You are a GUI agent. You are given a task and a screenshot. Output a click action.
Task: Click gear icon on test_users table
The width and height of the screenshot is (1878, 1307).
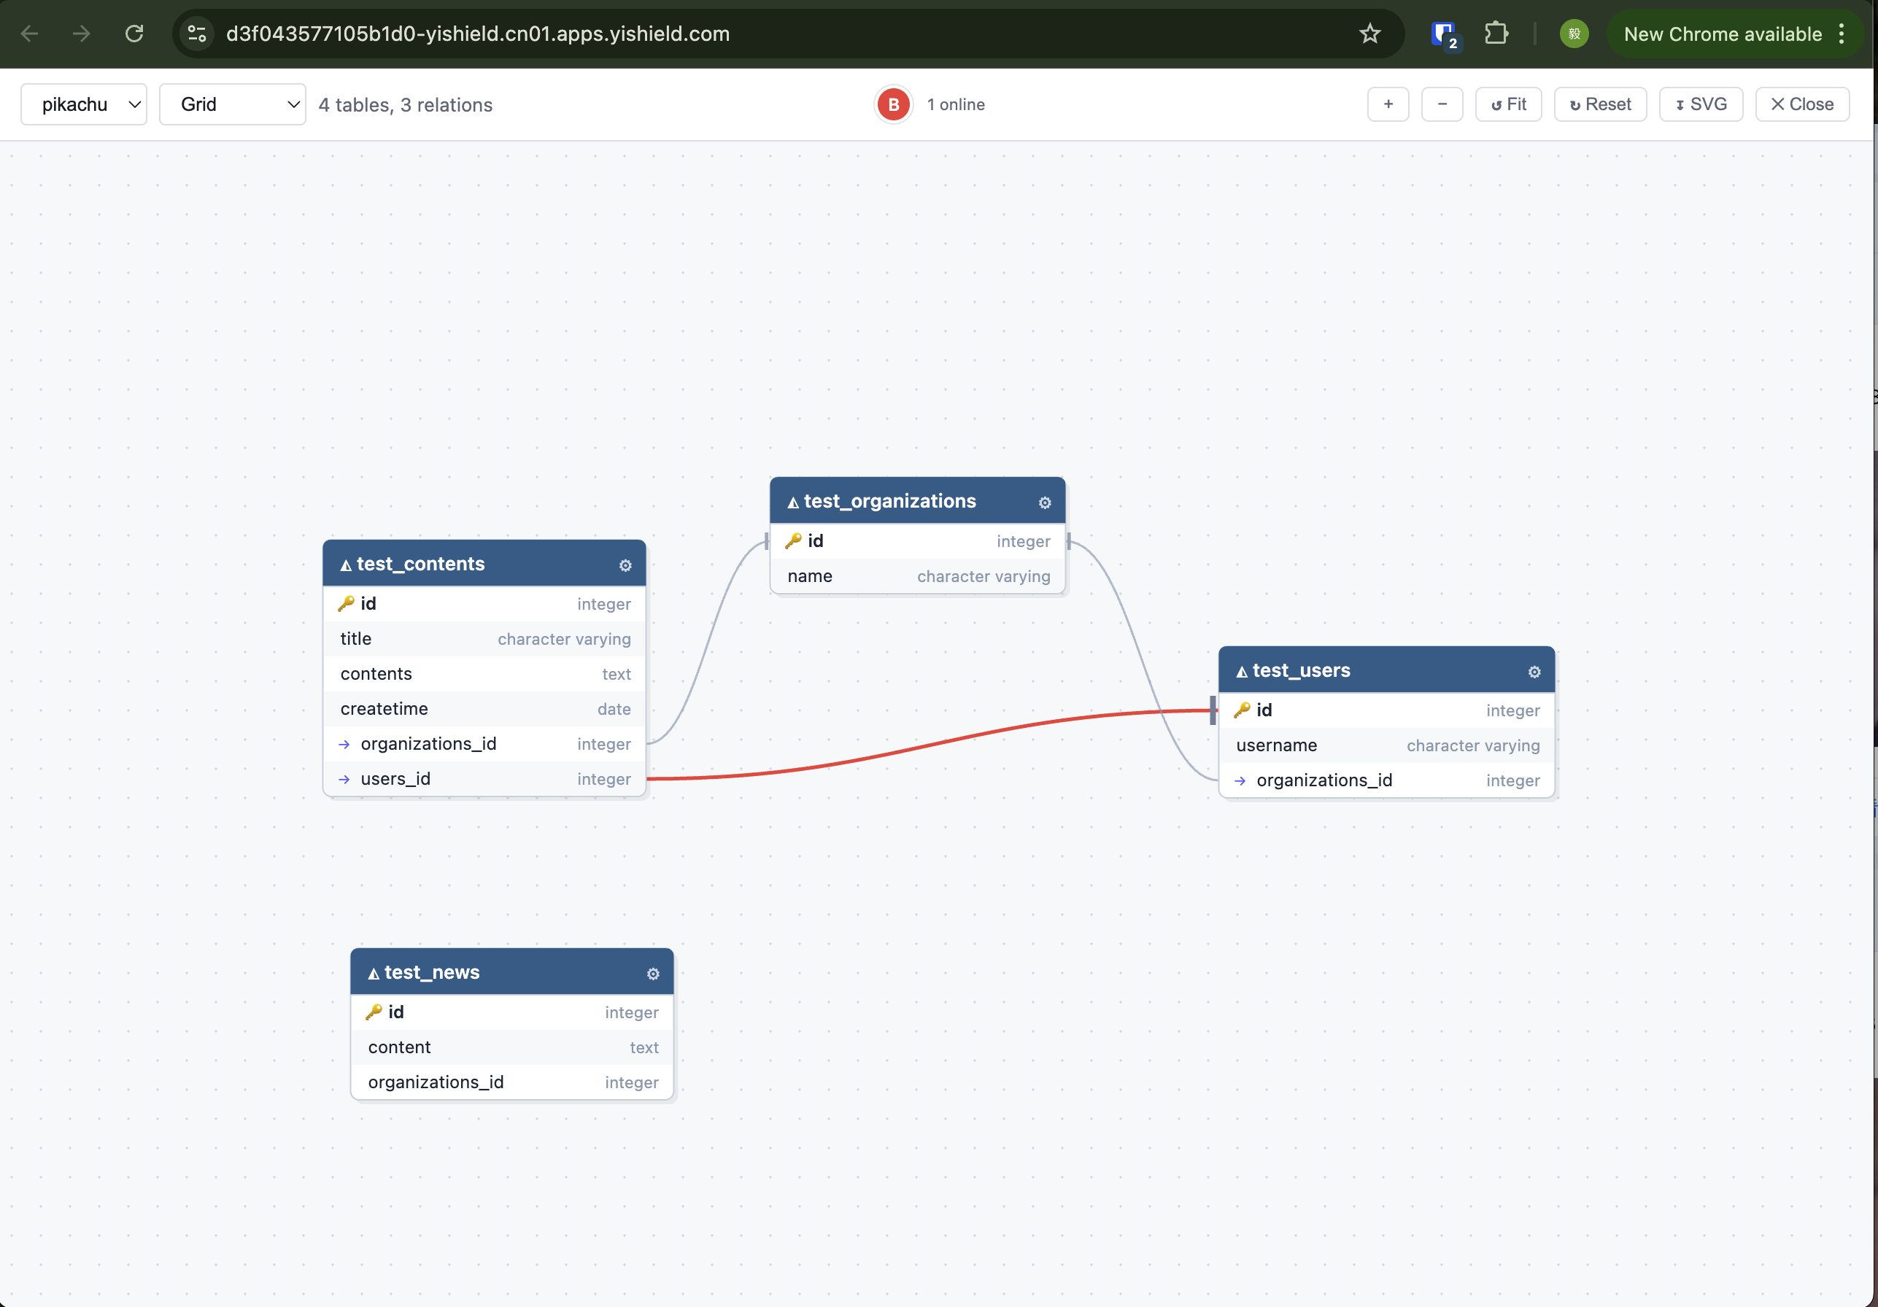point(1534,672)
